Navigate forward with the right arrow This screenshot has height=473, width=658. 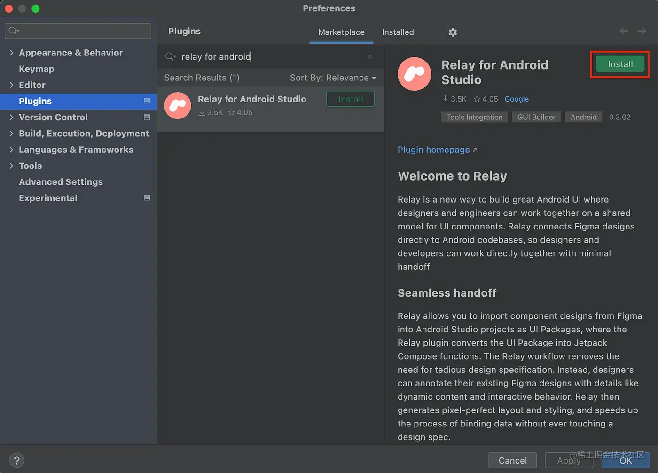pos(642,31)
